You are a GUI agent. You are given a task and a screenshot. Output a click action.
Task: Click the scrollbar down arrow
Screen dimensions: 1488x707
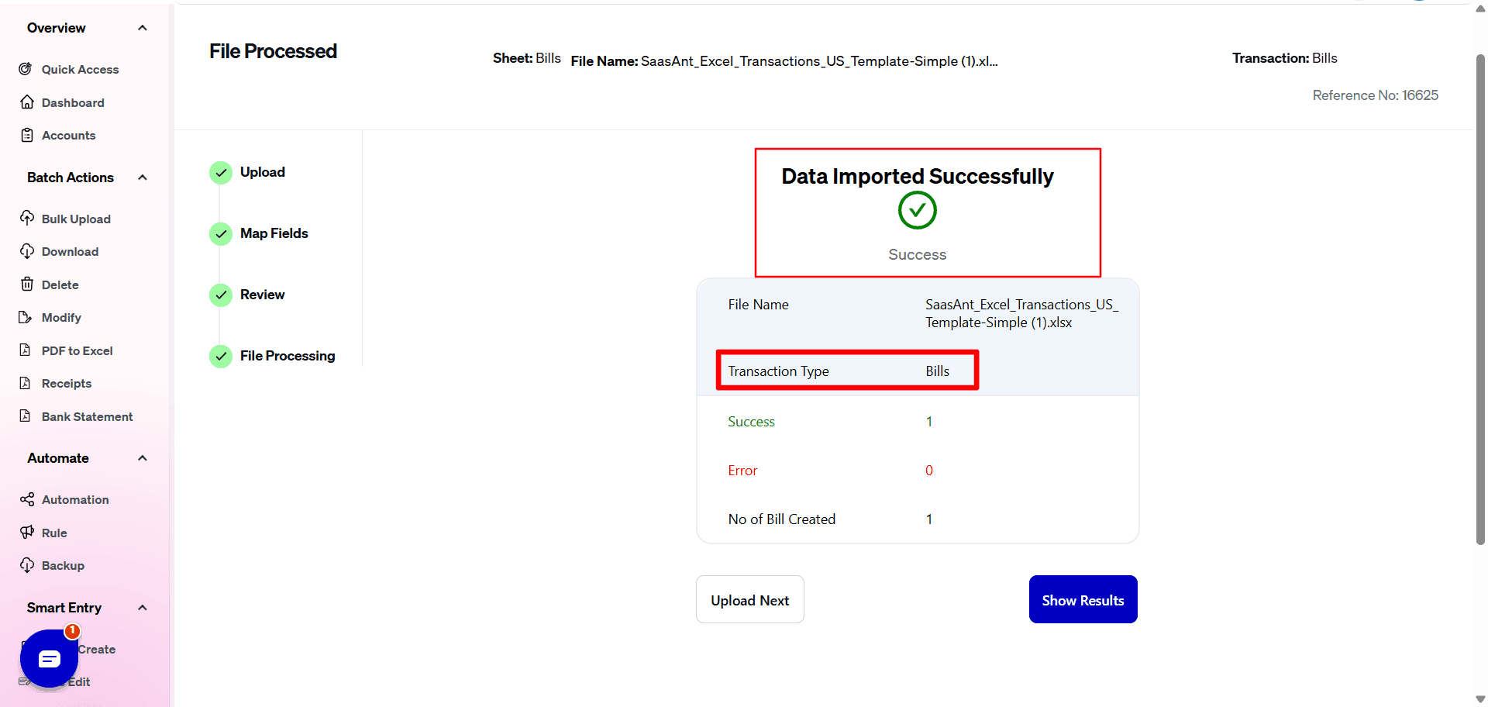1480,699
